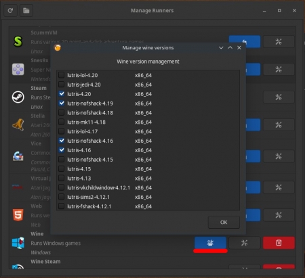Install the Stella runner
Image resolution: width=305 pixels, height=278 pixels.
pos(253,124)
